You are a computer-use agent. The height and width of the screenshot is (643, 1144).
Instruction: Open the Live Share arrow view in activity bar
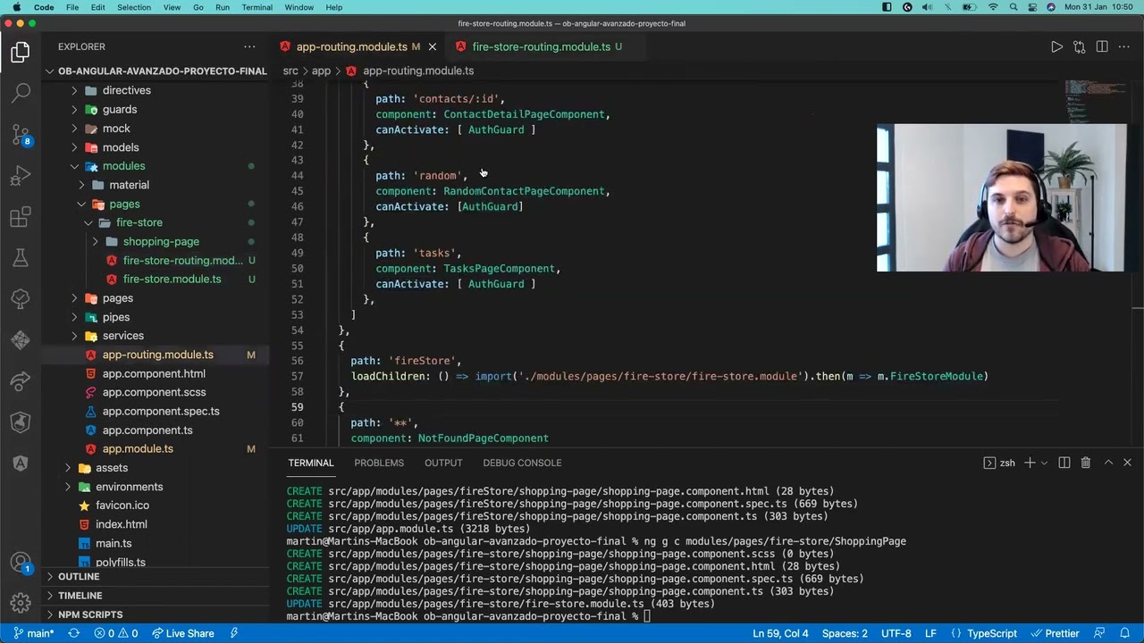pos(21,381)
